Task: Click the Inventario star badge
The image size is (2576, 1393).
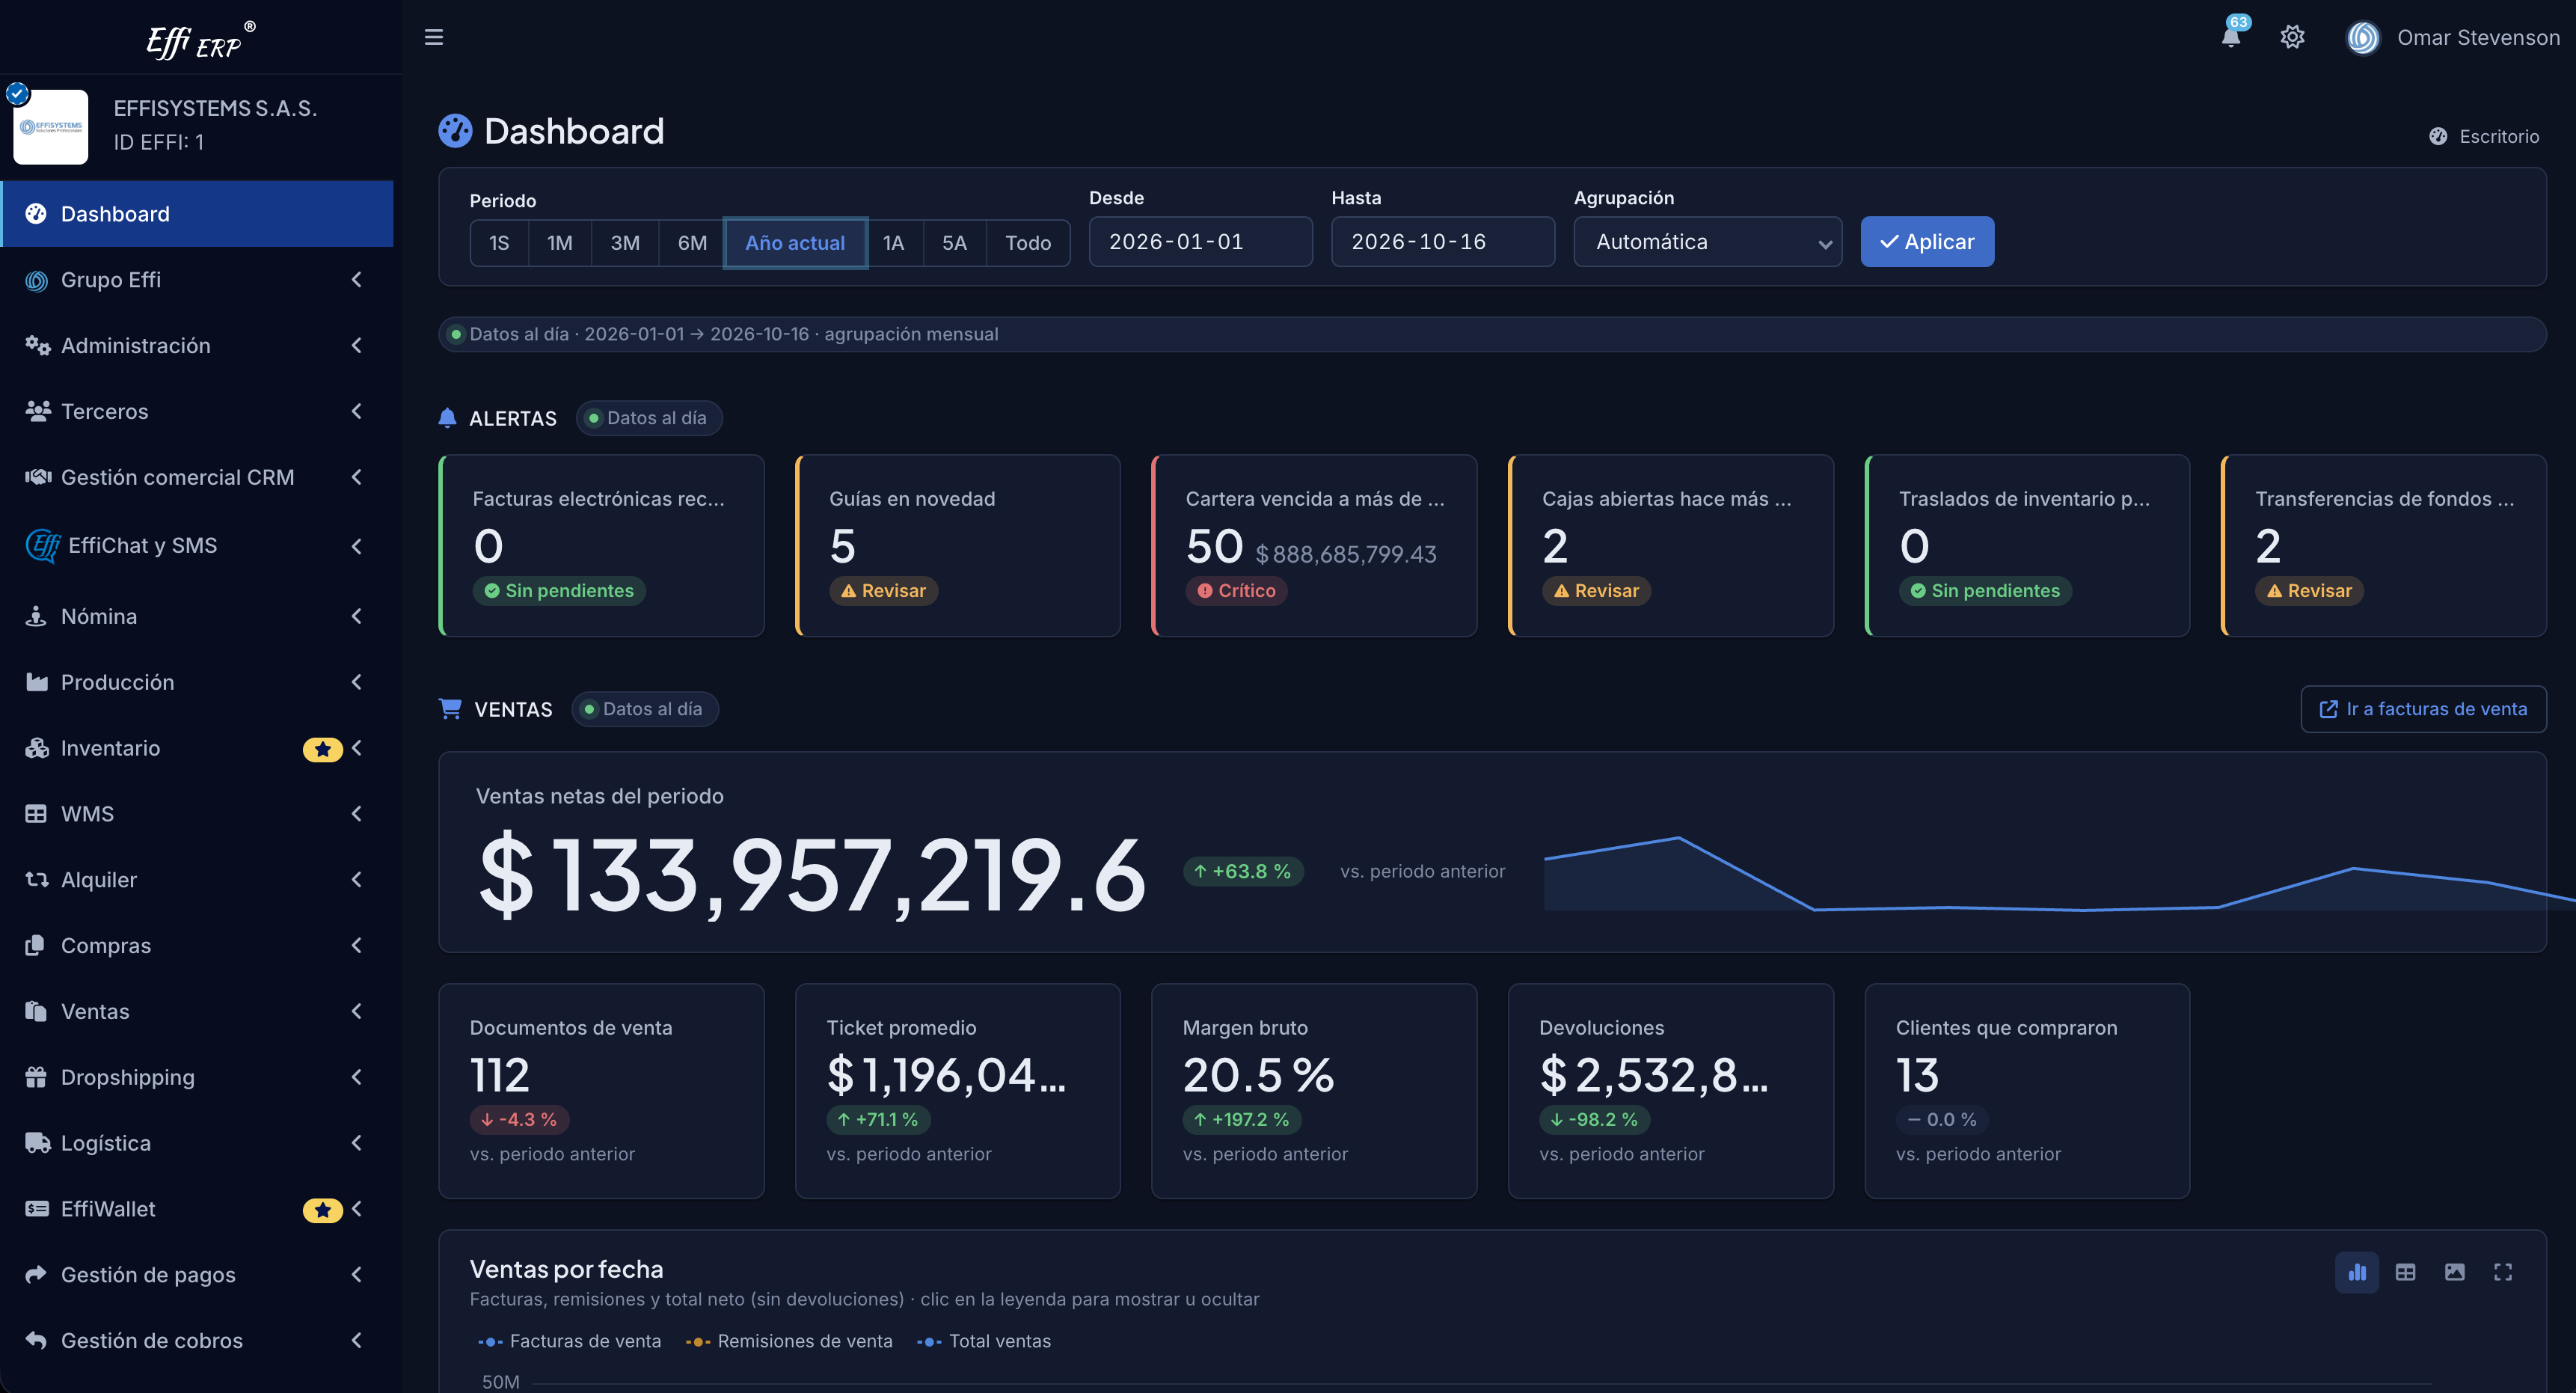Action: point(322,749)
